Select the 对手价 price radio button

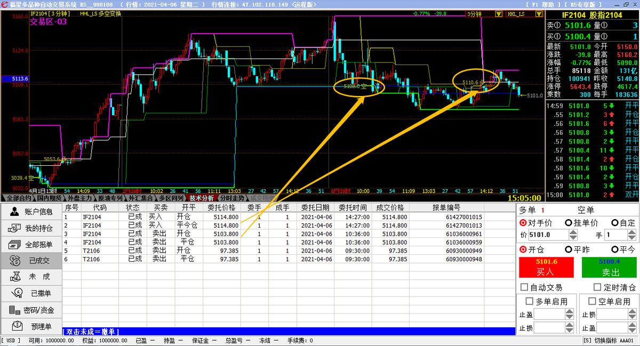[x=522, y=223]
